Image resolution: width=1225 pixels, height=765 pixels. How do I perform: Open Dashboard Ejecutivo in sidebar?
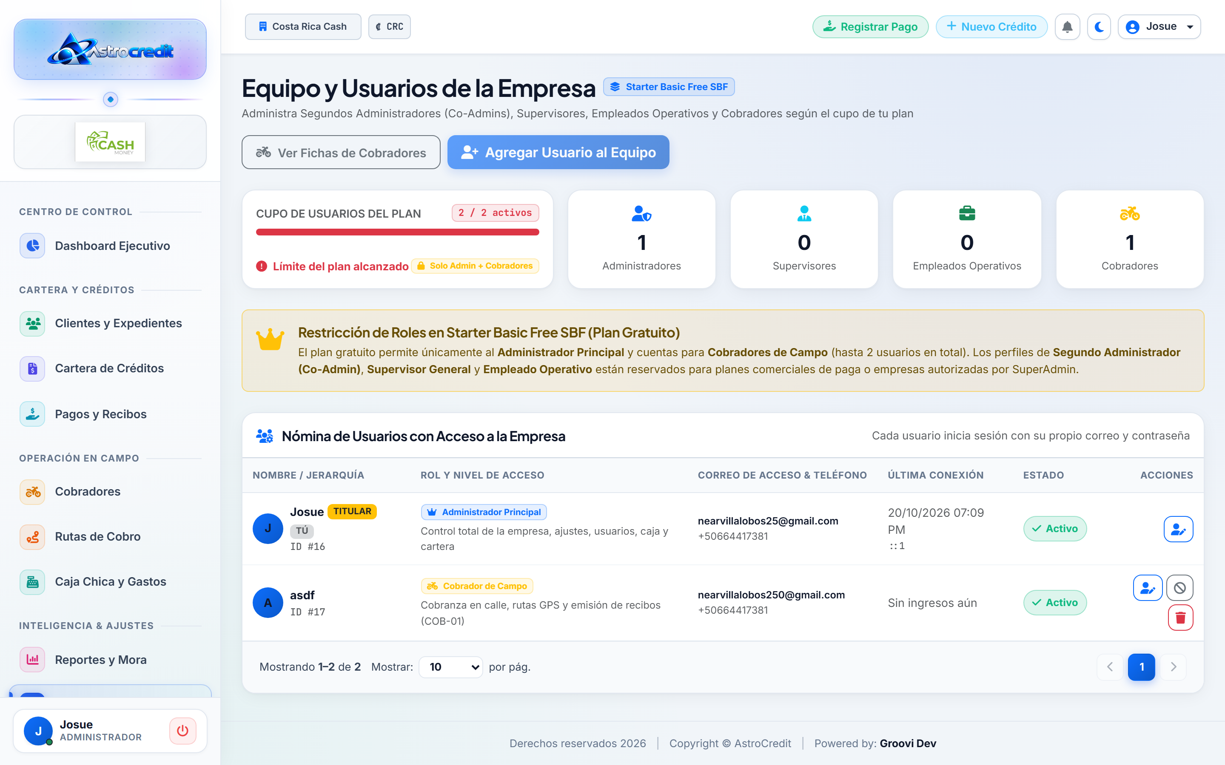110,246
